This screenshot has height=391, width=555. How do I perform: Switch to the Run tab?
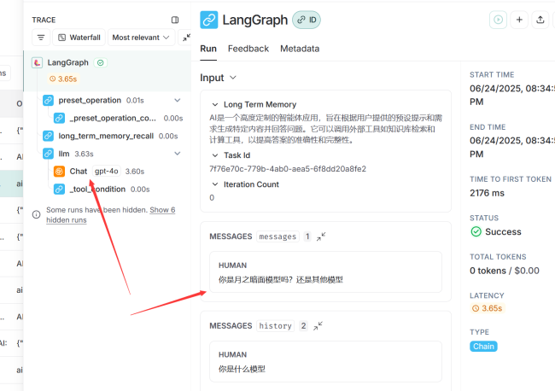pyautogui.click(x=208, y=49)
